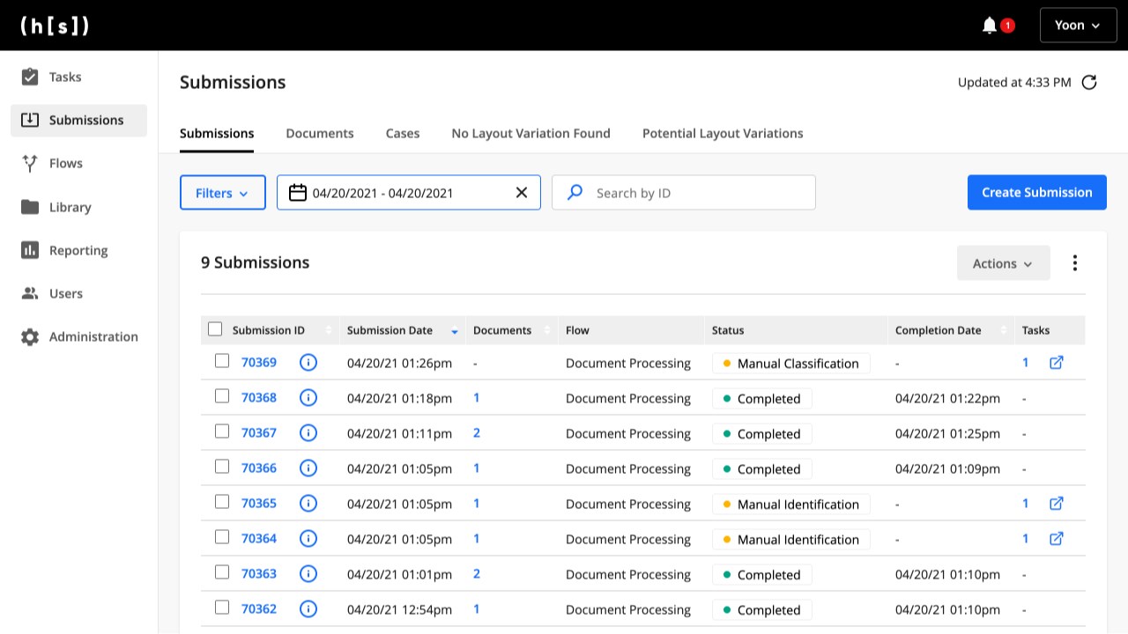Open submission 70367 link
Viewport: 1128px width, 634px height.
pyautogui.click(x=259, y=433)
